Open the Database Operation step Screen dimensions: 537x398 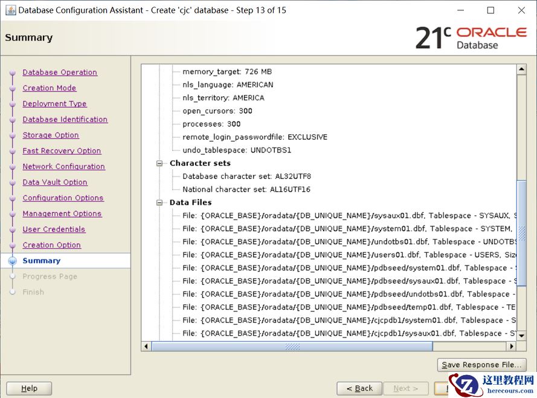pyautogui.click(x=60, y=73)
